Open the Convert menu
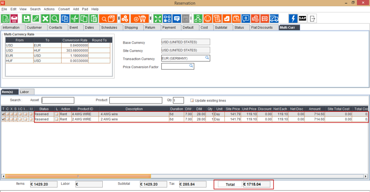 coord(64,9)
